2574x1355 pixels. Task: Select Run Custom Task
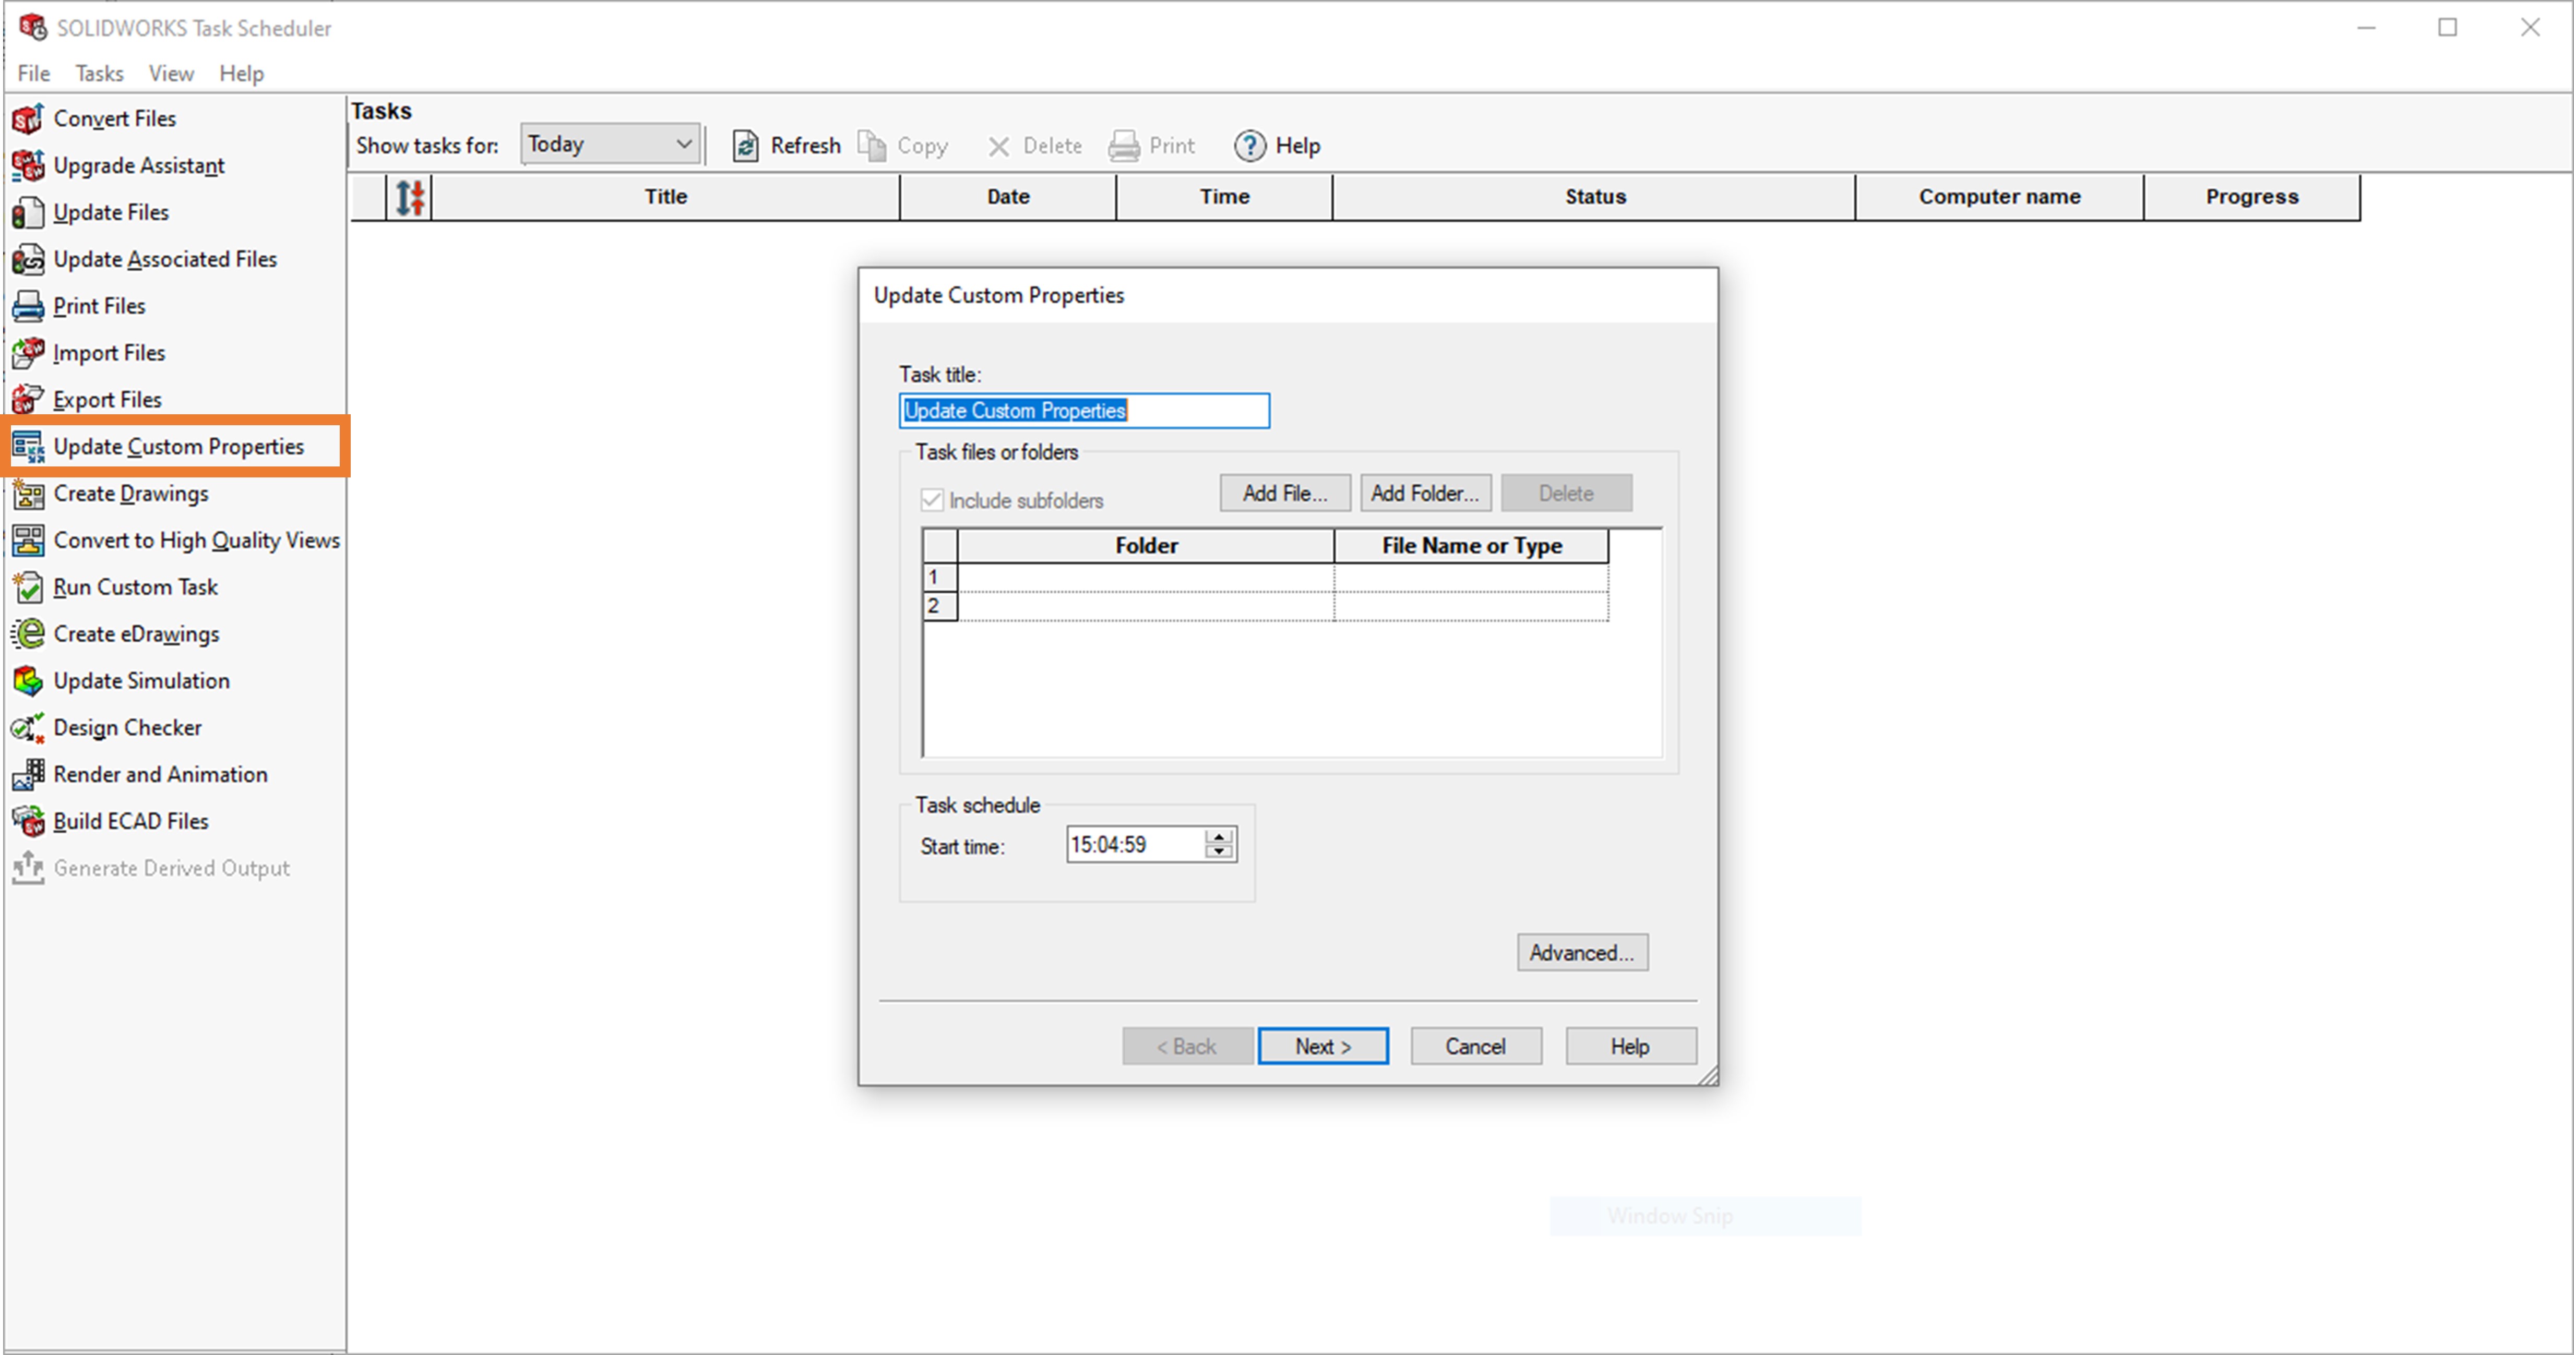tap(135, 586)
